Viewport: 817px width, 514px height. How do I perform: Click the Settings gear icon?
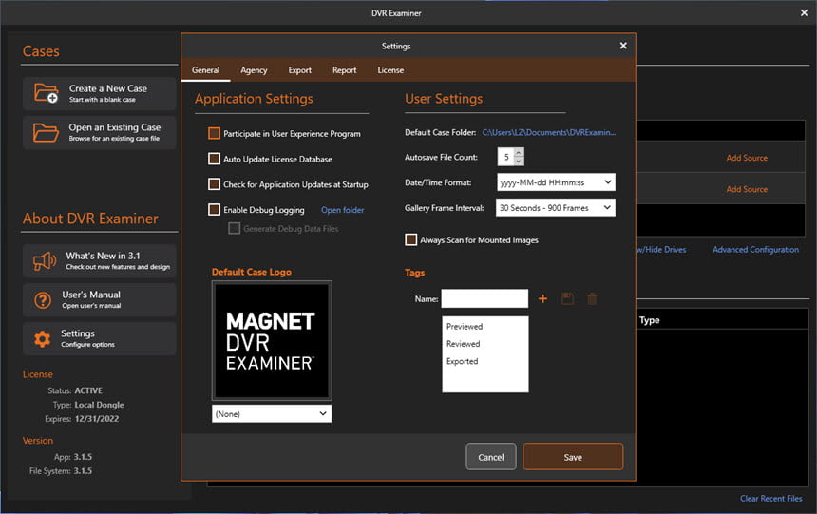pyautogui.click(x=42, y=339)
